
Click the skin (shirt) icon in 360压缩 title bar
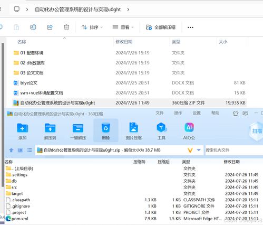236,114
